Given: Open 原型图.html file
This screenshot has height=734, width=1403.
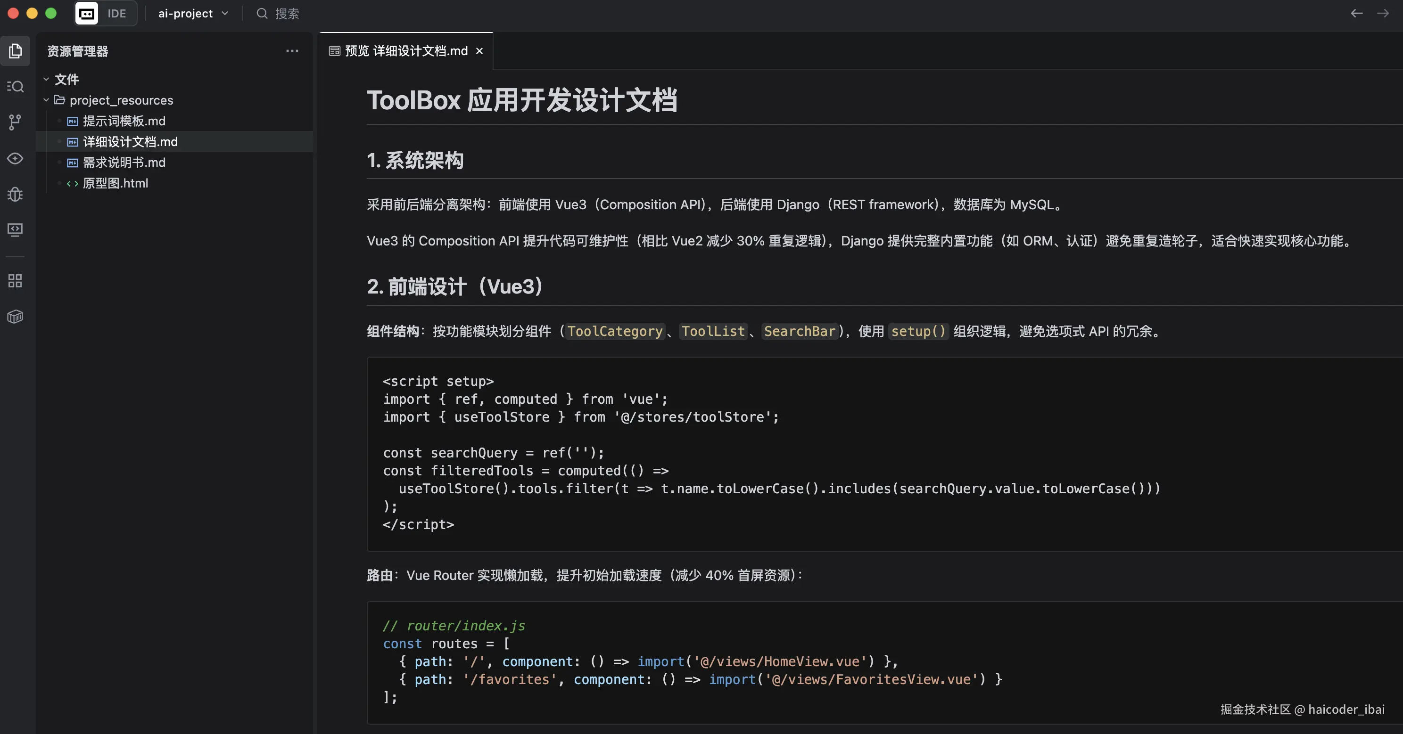Looking at the screenshot, I should click(115, 183).
